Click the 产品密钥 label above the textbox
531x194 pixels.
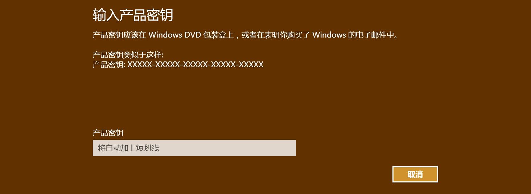(108, 133)
